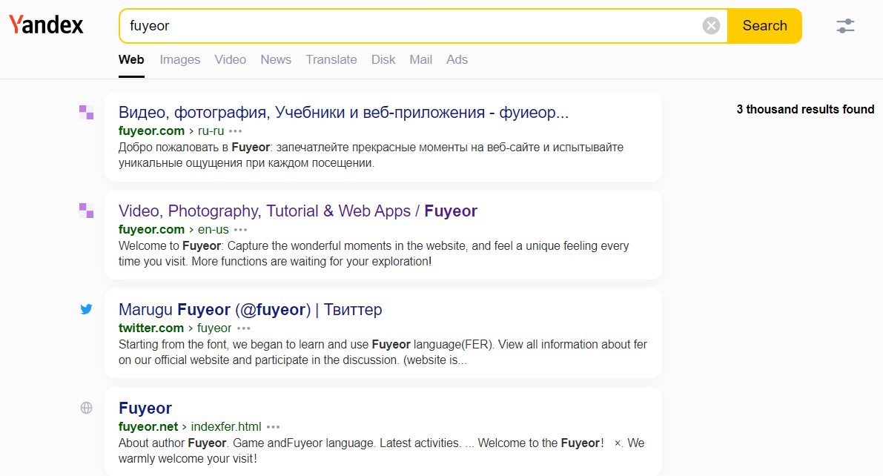Switch to the Images tab
This screenshot has width=883, height=476.
point(179,60)
